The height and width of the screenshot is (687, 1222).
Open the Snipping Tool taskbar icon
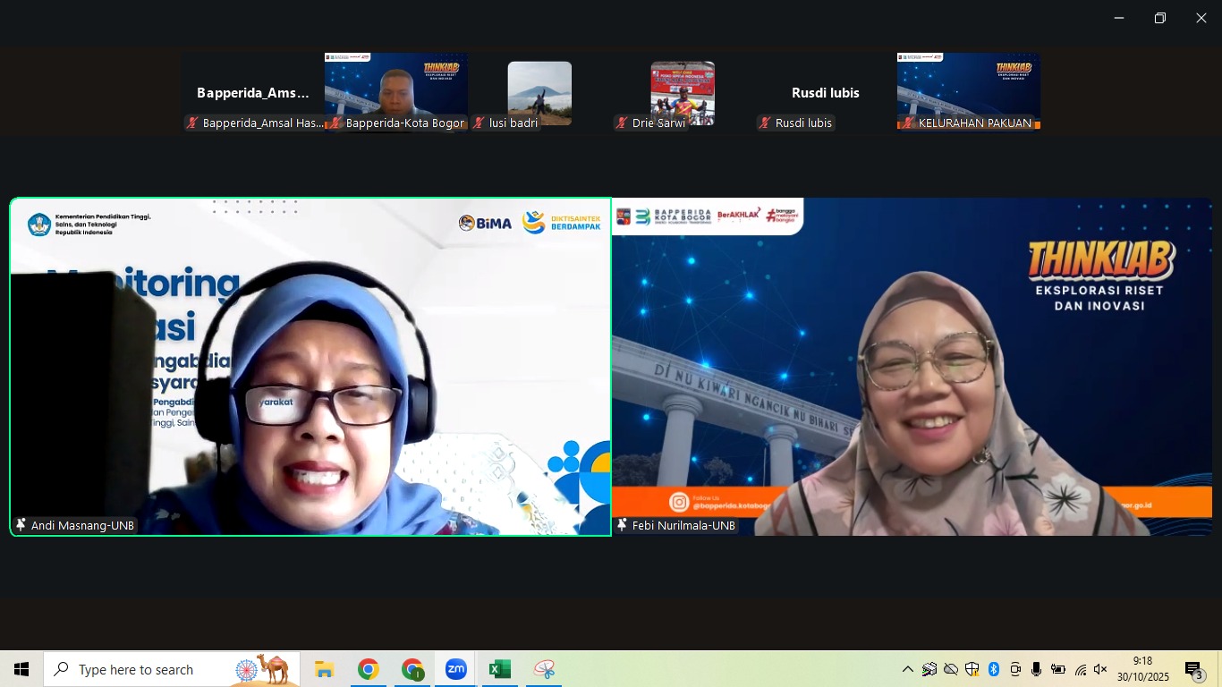point(544,669)
